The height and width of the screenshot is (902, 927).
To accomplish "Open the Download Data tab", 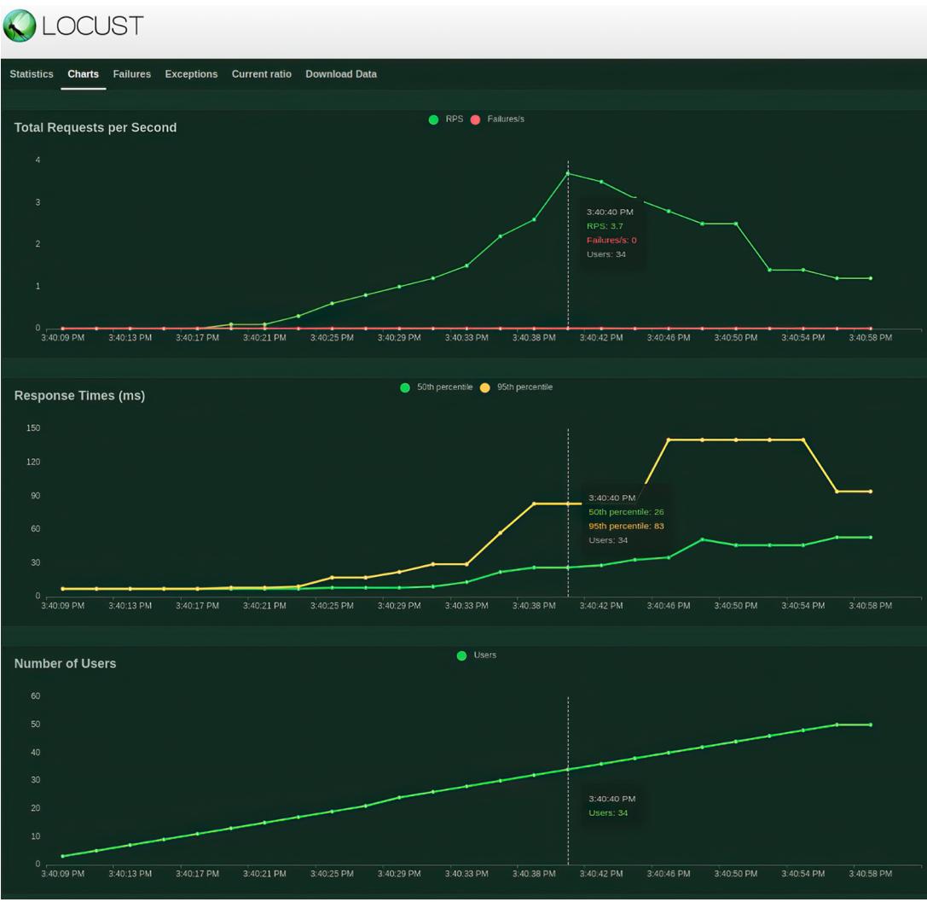I will coord(341,74).
